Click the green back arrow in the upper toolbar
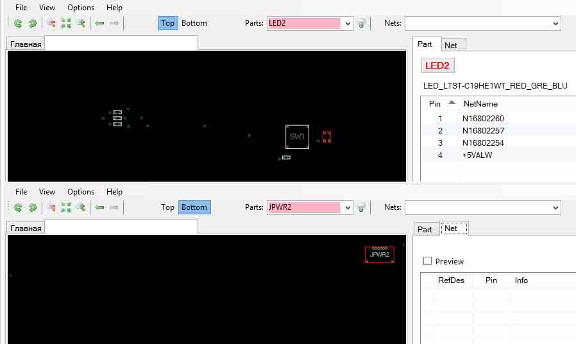Screen dimensions: 576x344 point(99,23)
